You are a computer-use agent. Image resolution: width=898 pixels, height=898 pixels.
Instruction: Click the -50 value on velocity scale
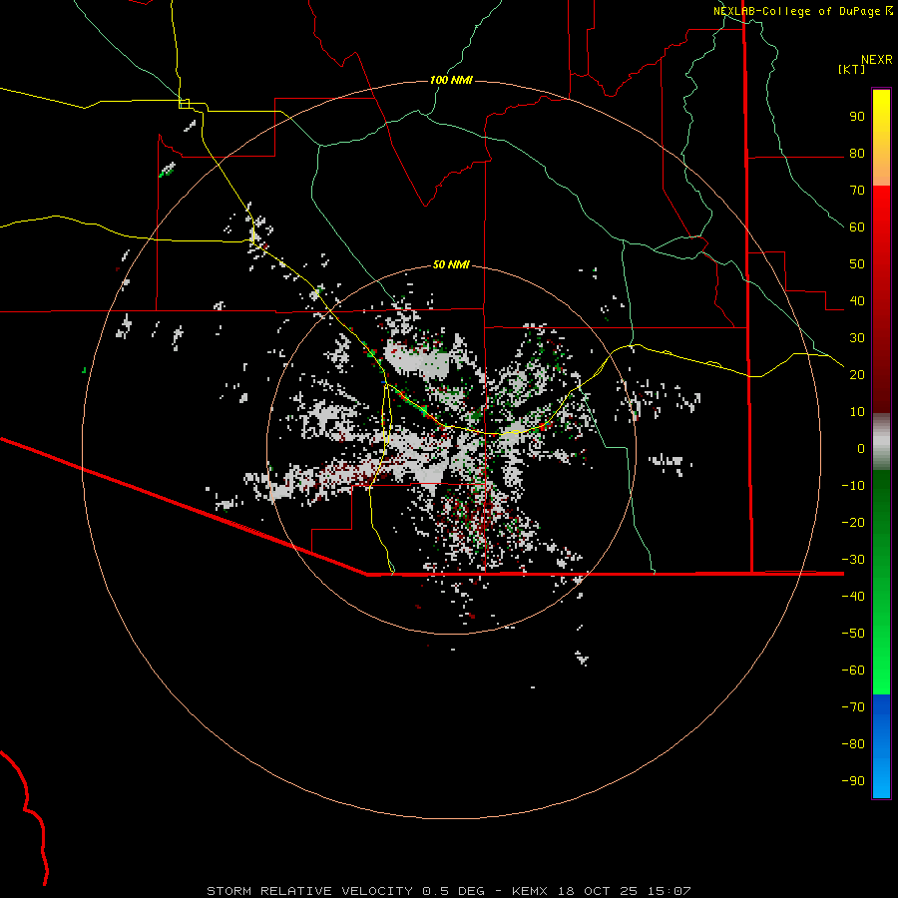[x=853, y=633]
